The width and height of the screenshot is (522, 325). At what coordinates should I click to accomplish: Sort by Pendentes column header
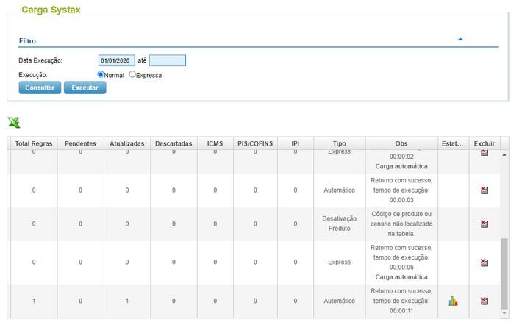pyautogui.click(x=81, y=143)
